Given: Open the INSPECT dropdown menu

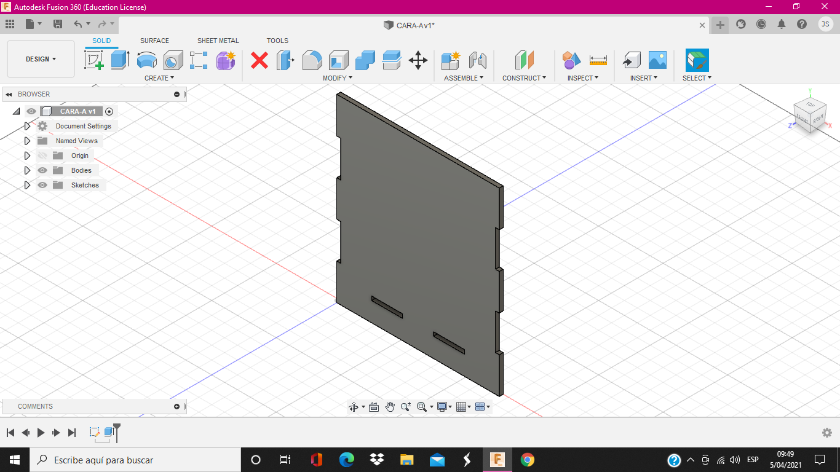Looking at the screenshot, I should pyautogui.click(x=583, y=78).
